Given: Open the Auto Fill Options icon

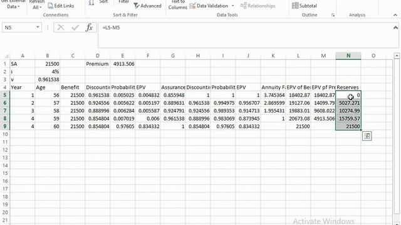Looking at the screenshot, I should point(367,136).
